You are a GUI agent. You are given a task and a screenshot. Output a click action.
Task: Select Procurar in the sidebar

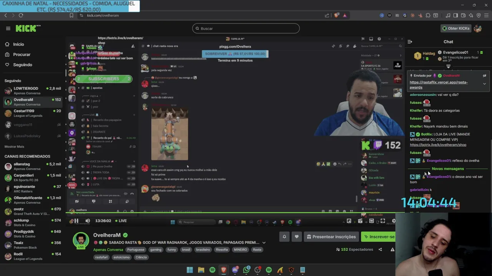click(x=22, y=54)
